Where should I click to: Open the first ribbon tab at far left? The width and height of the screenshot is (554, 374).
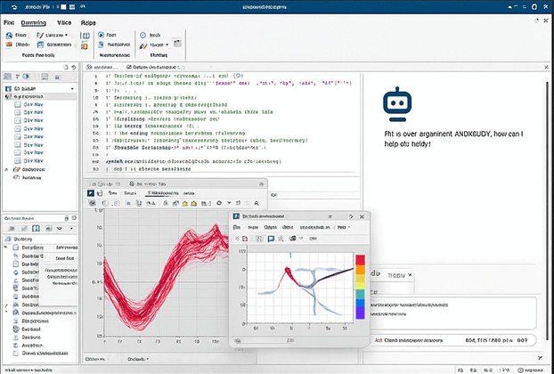9,22
